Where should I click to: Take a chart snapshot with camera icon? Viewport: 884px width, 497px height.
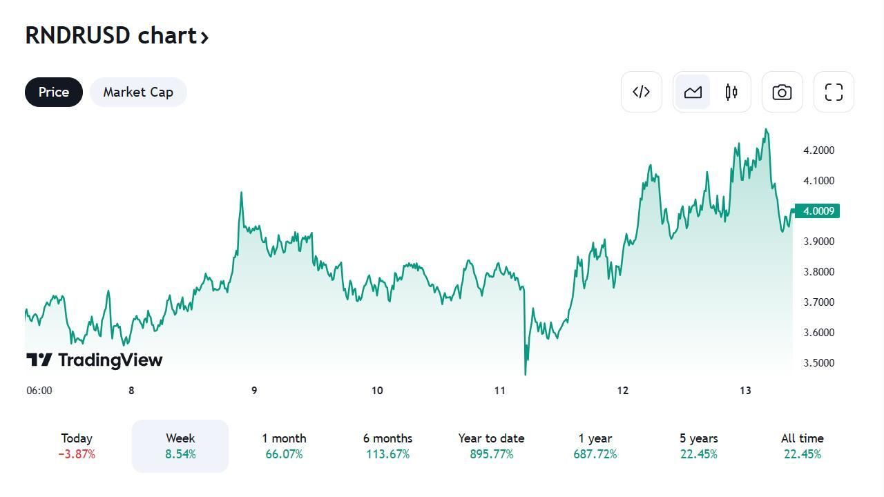[x=782, y=92]
